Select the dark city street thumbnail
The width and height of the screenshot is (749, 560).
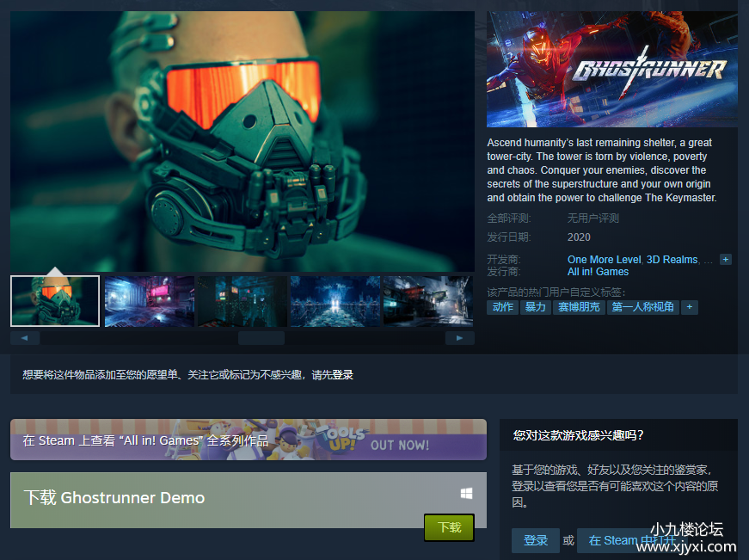428,301
